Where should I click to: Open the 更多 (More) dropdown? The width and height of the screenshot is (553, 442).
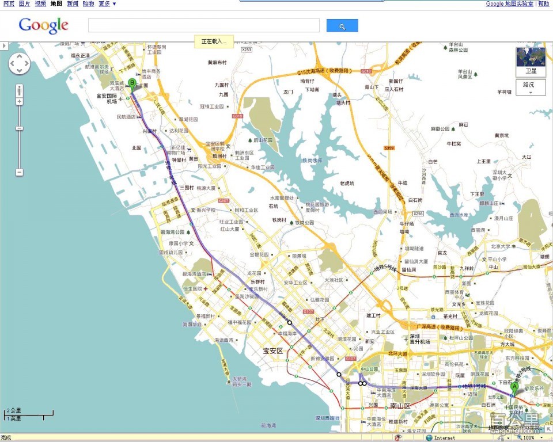[107, 3]
